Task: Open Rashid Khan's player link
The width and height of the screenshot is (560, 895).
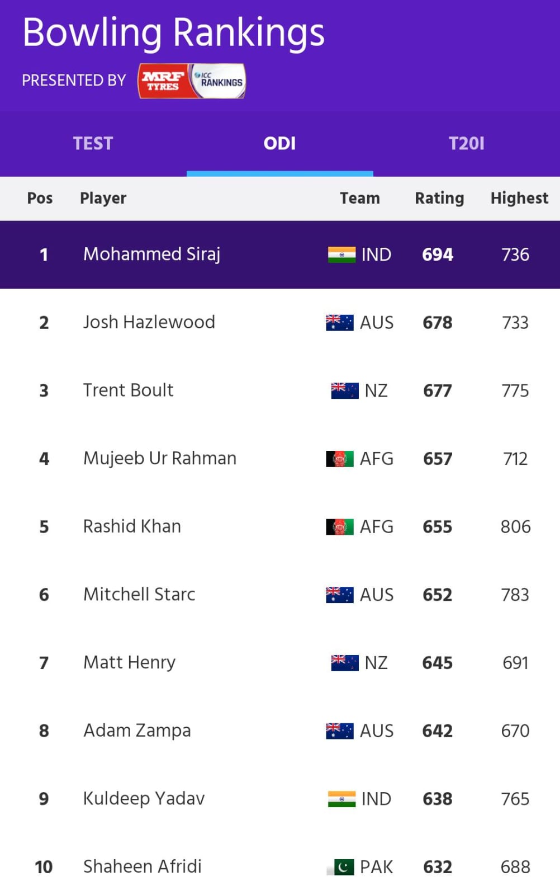Action: pos(132,527)
